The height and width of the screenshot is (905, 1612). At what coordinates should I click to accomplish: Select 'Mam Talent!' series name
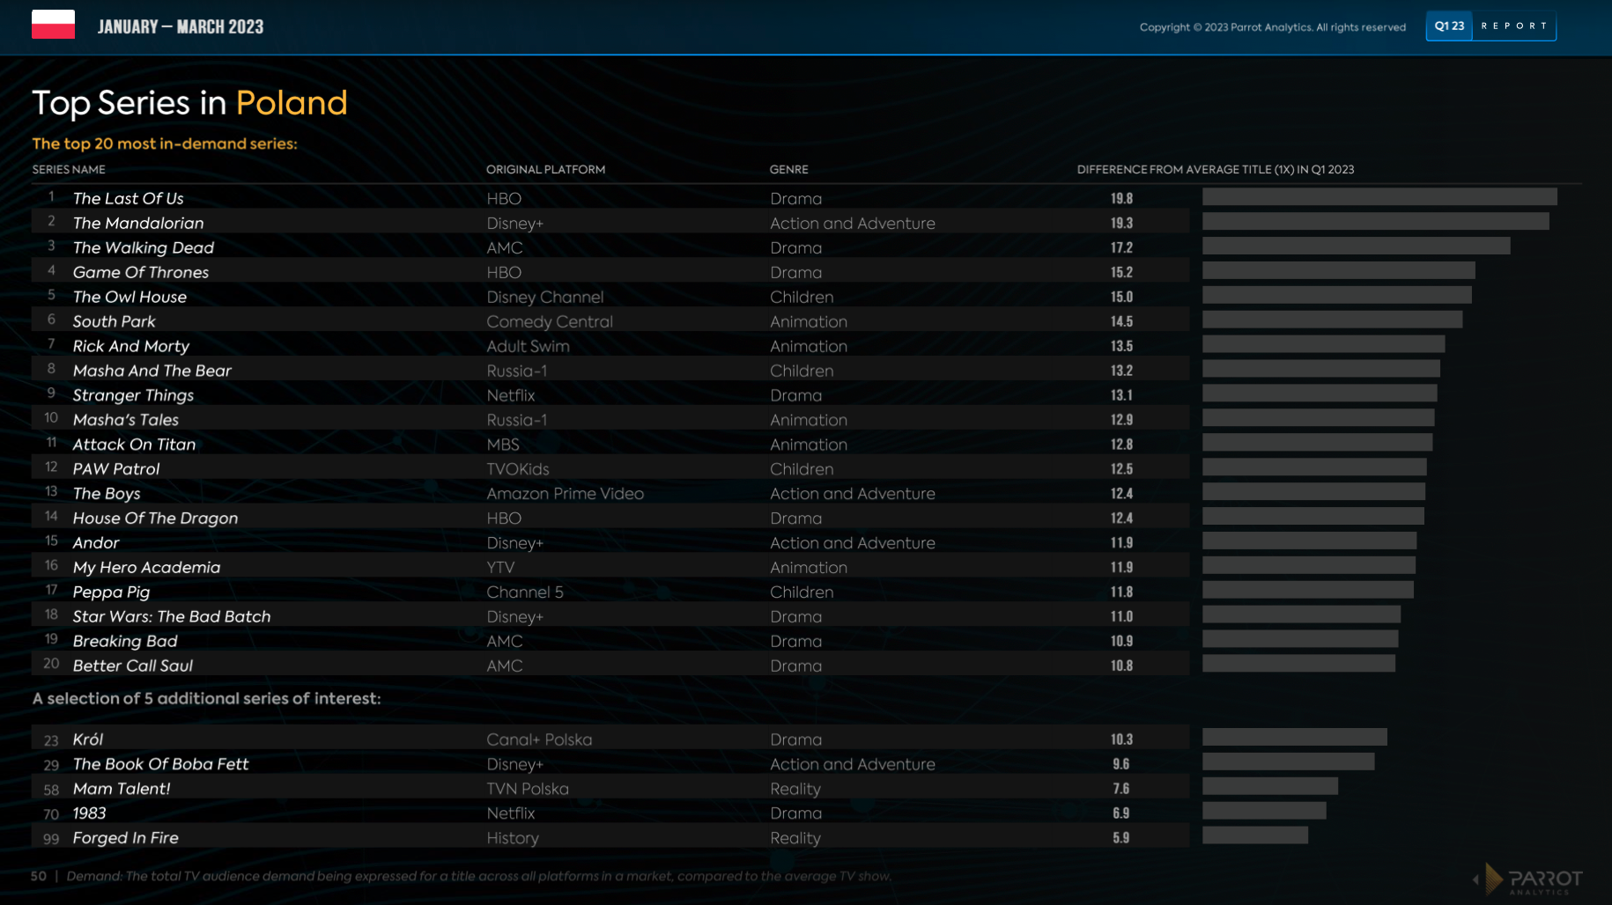tap(122, 789)
